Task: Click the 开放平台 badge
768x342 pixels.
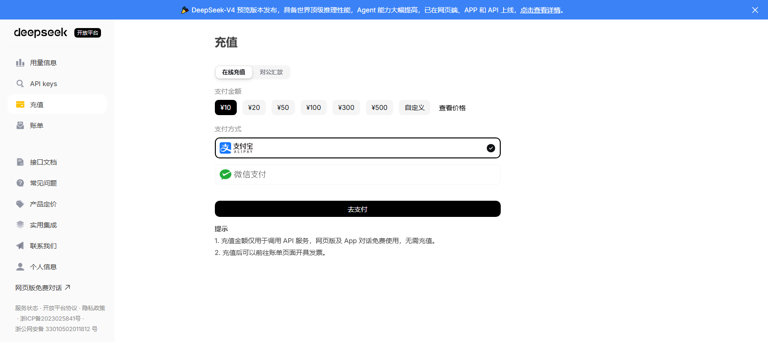Action: pos(88,33)
